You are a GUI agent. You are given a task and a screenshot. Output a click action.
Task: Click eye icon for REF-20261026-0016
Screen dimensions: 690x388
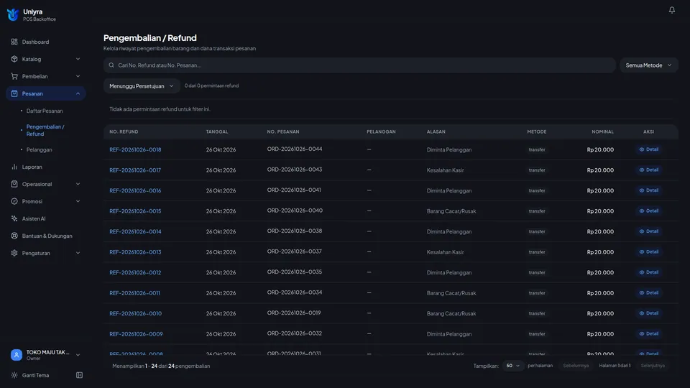pos(642,190)
